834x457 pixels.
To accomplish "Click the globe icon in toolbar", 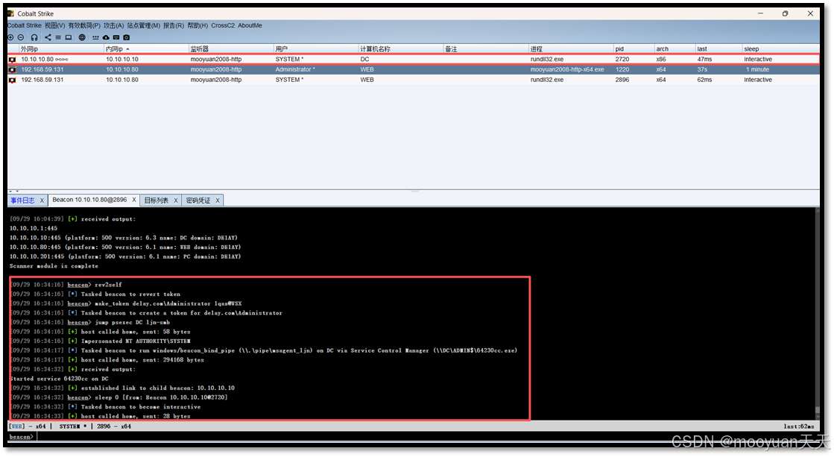I will click(82, 37).
